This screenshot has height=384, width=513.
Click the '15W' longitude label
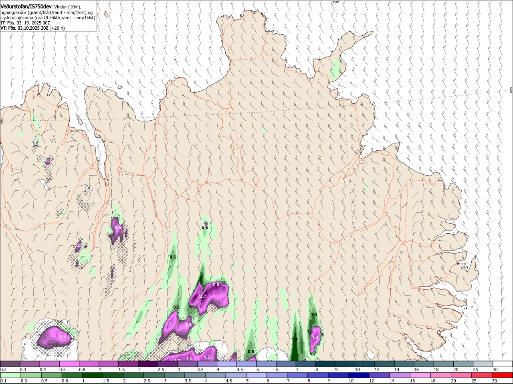[335, 2]
